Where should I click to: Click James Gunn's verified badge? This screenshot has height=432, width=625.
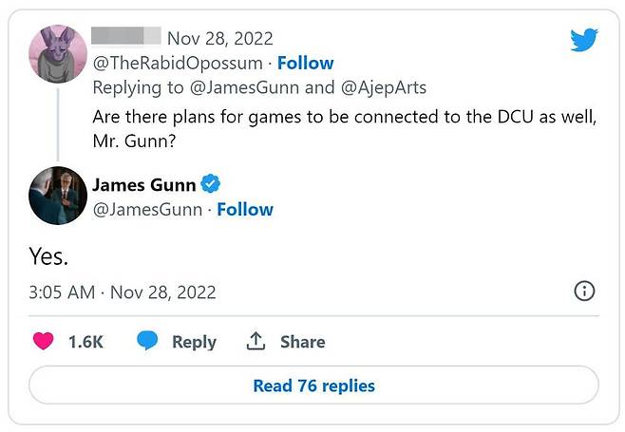click(x=214, y=183)
